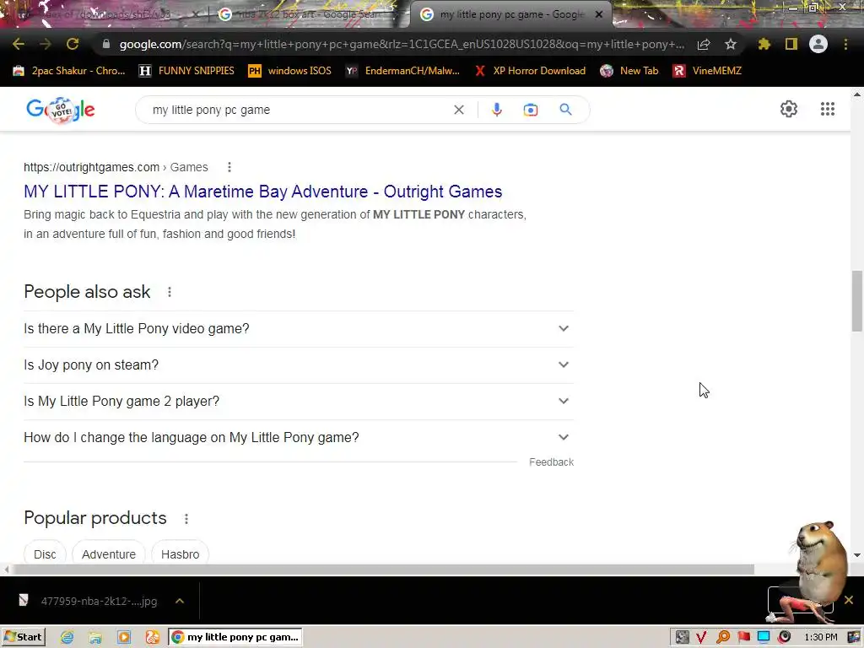Open the media player icon in the taskbar
Image resolution: width=864 pixels, height=648 pixels.
click(x=124, y=638)
